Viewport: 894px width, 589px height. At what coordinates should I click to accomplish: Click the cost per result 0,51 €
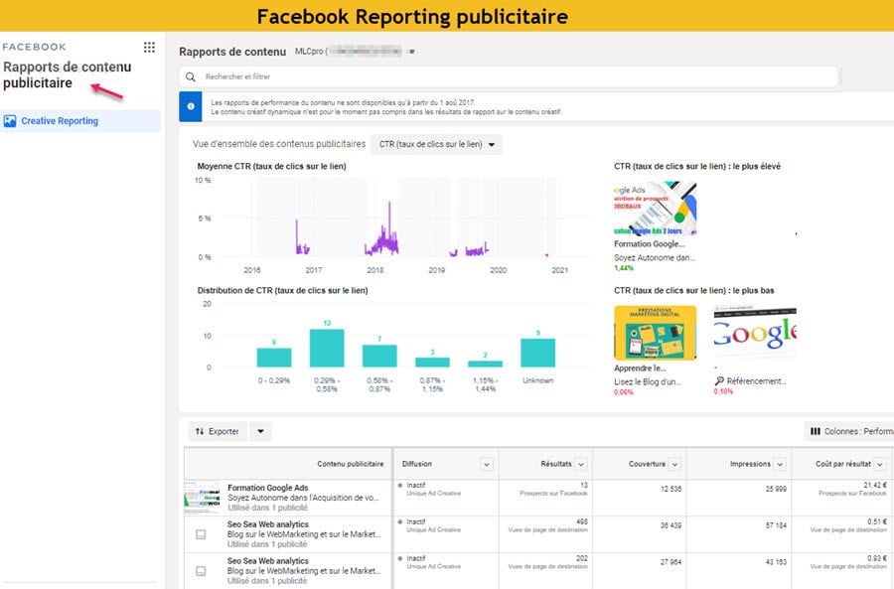click(877, 521)
